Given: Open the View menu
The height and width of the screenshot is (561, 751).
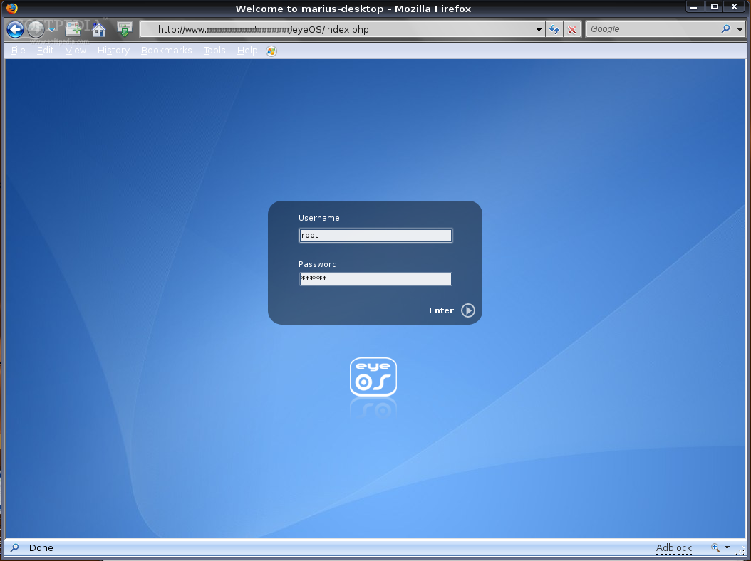Looking at the screenshot, I should [76, 51].
